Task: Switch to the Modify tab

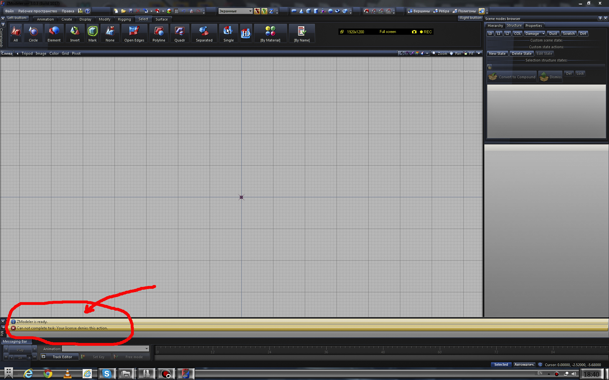Action: [104, 19]
